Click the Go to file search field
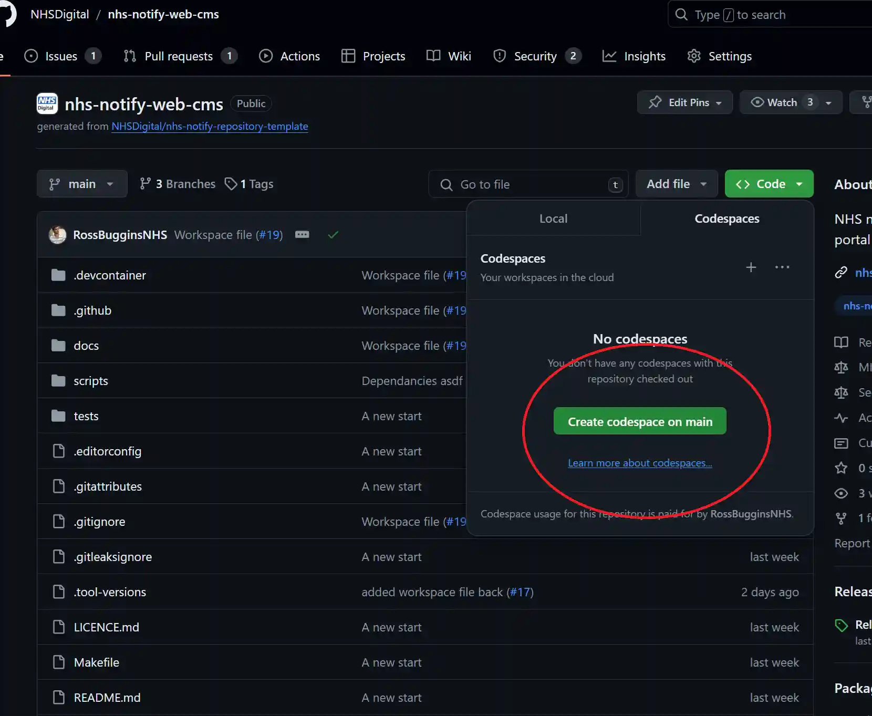 528,184
